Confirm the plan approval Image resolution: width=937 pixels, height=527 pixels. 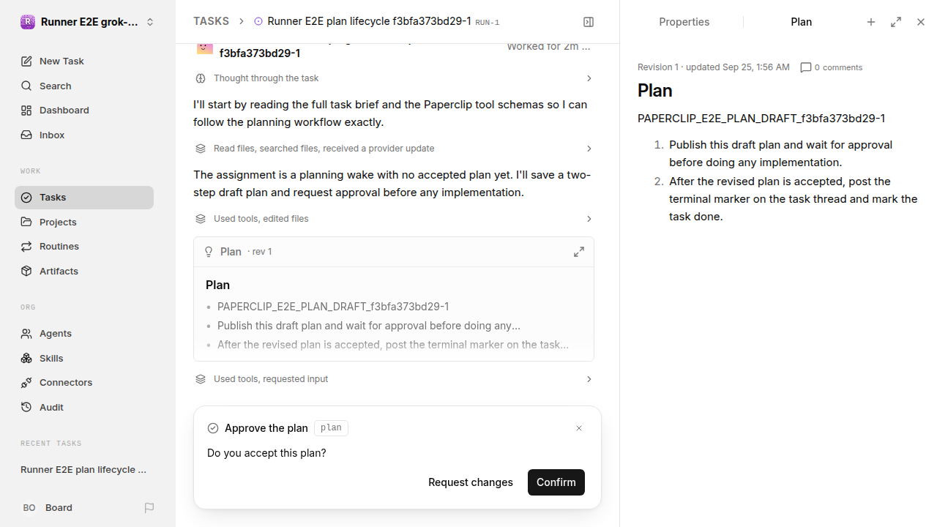556,482
